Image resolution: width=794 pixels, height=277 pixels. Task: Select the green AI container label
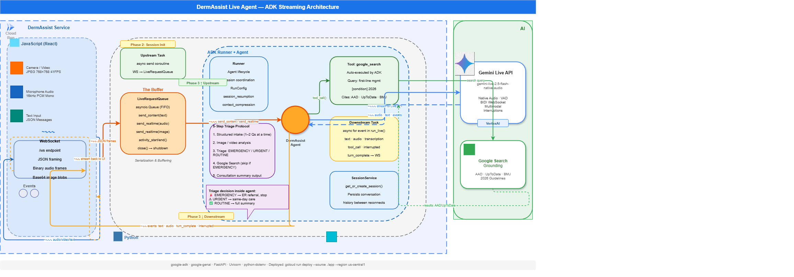[522, 29]
